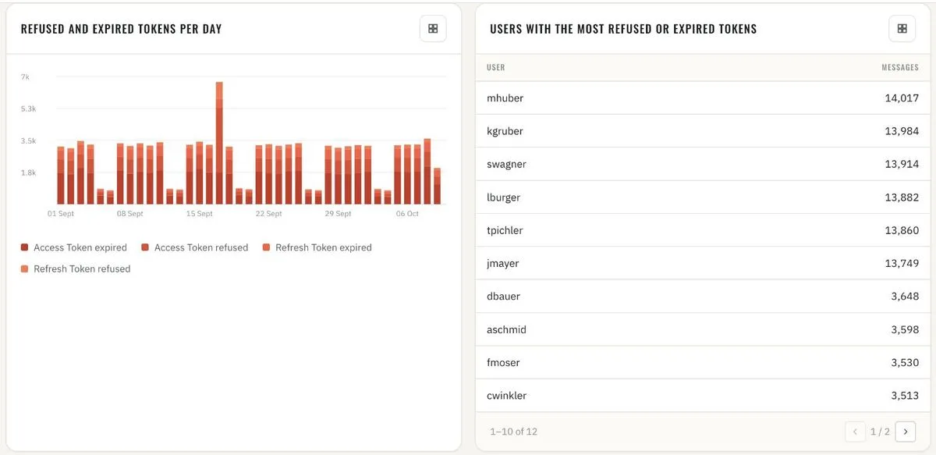Go to previous page of users table

tap(856, 431)
